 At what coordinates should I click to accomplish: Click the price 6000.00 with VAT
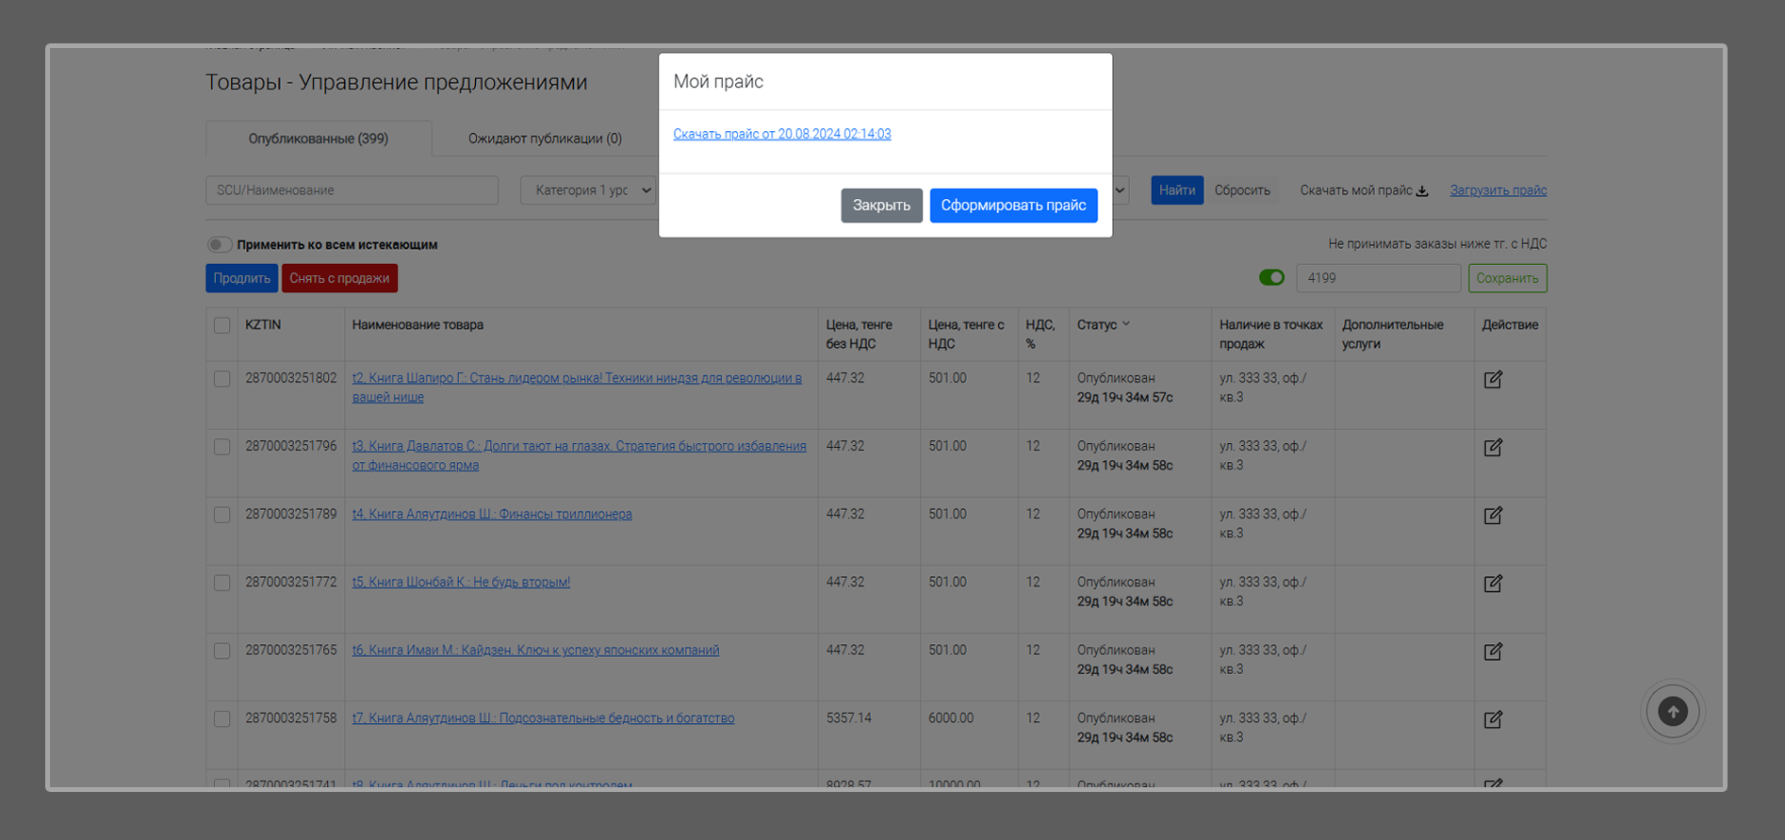[x=951, y=717]
